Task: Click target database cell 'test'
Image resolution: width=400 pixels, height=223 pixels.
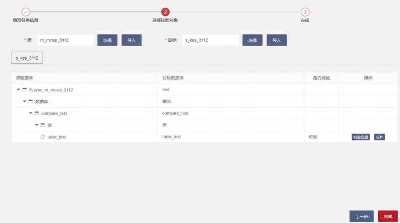Action: coord(166,90)
